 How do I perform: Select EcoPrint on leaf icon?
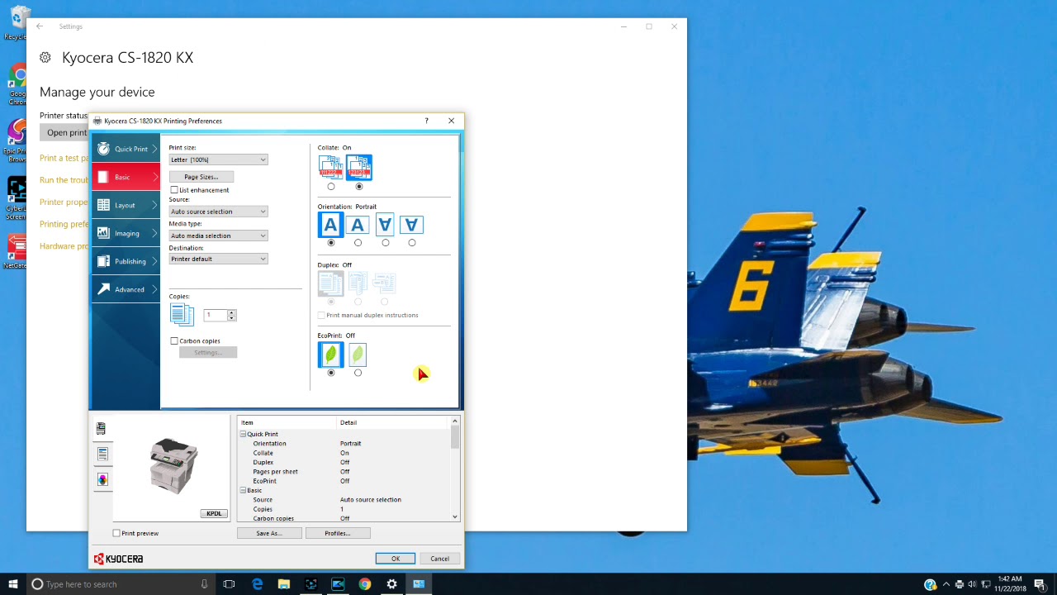click(358, 355)
